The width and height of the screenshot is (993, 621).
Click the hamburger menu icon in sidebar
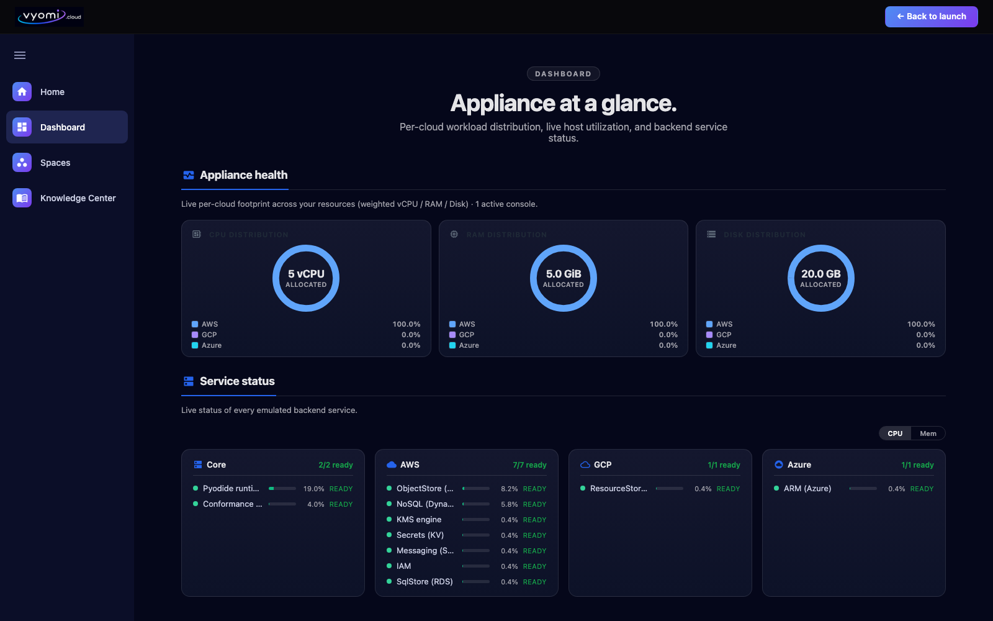[x=20, y=55]
